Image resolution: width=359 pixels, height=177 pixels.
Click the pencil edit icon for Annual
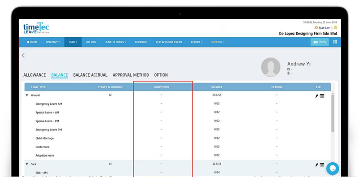[x=317, y=96]
